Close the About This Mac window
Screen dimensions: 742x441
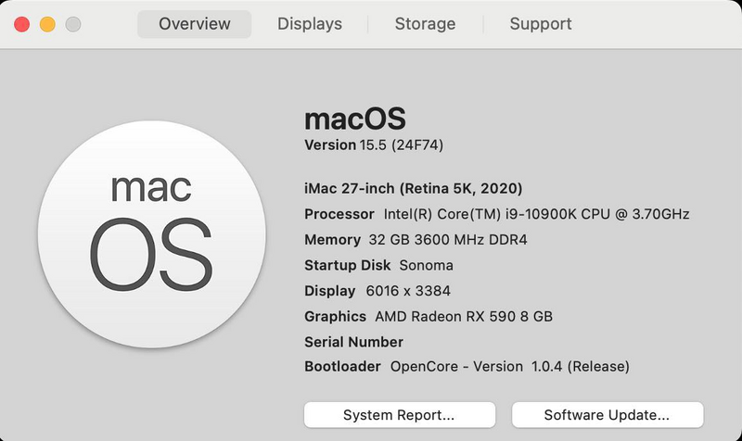tap(21, 24)
